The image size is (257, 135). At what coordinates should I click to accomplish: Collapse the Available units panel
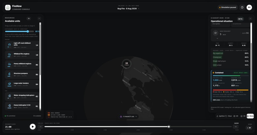(x=39, y=18)
